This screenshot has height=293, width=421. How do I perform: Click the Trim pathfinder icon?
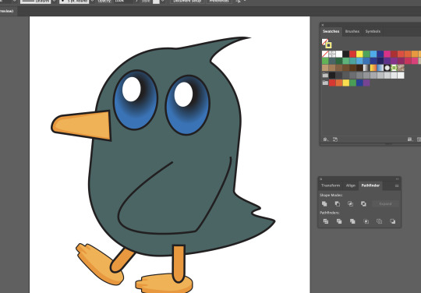pyautogui.click(x=339, y=221)
